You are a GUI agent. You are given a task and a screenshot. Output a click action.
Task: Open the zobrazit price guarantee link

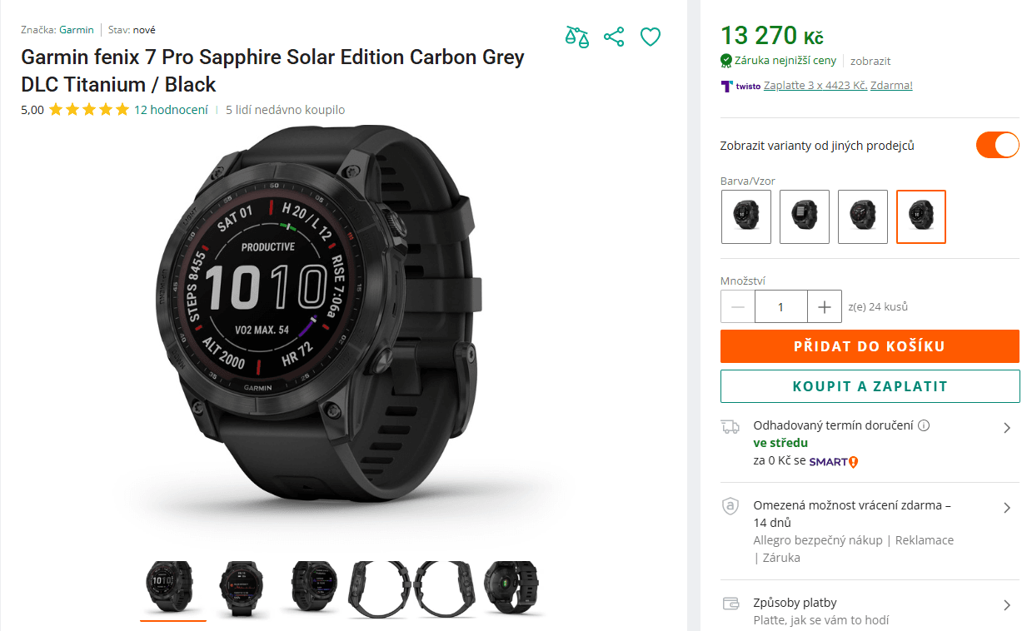[x=870, y=61]
